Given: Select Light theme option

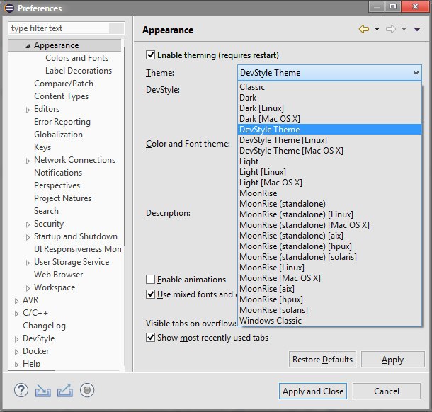Looking at the screenshot, I should click(x=329, y=161).
